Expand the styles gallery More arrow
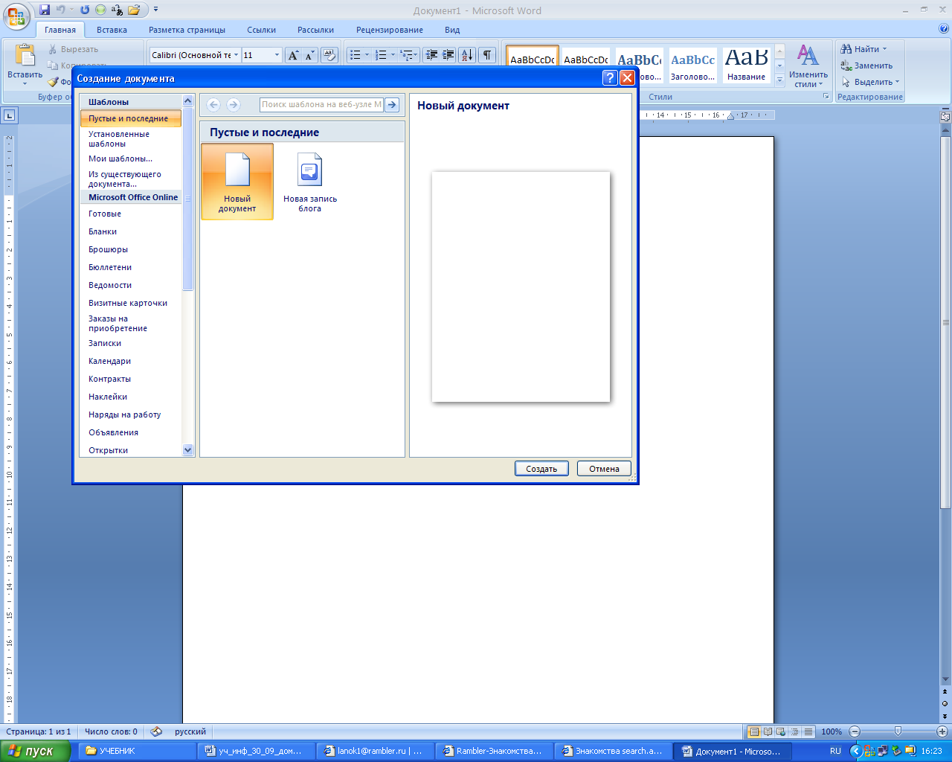The image size is (952, 762). 779,80
